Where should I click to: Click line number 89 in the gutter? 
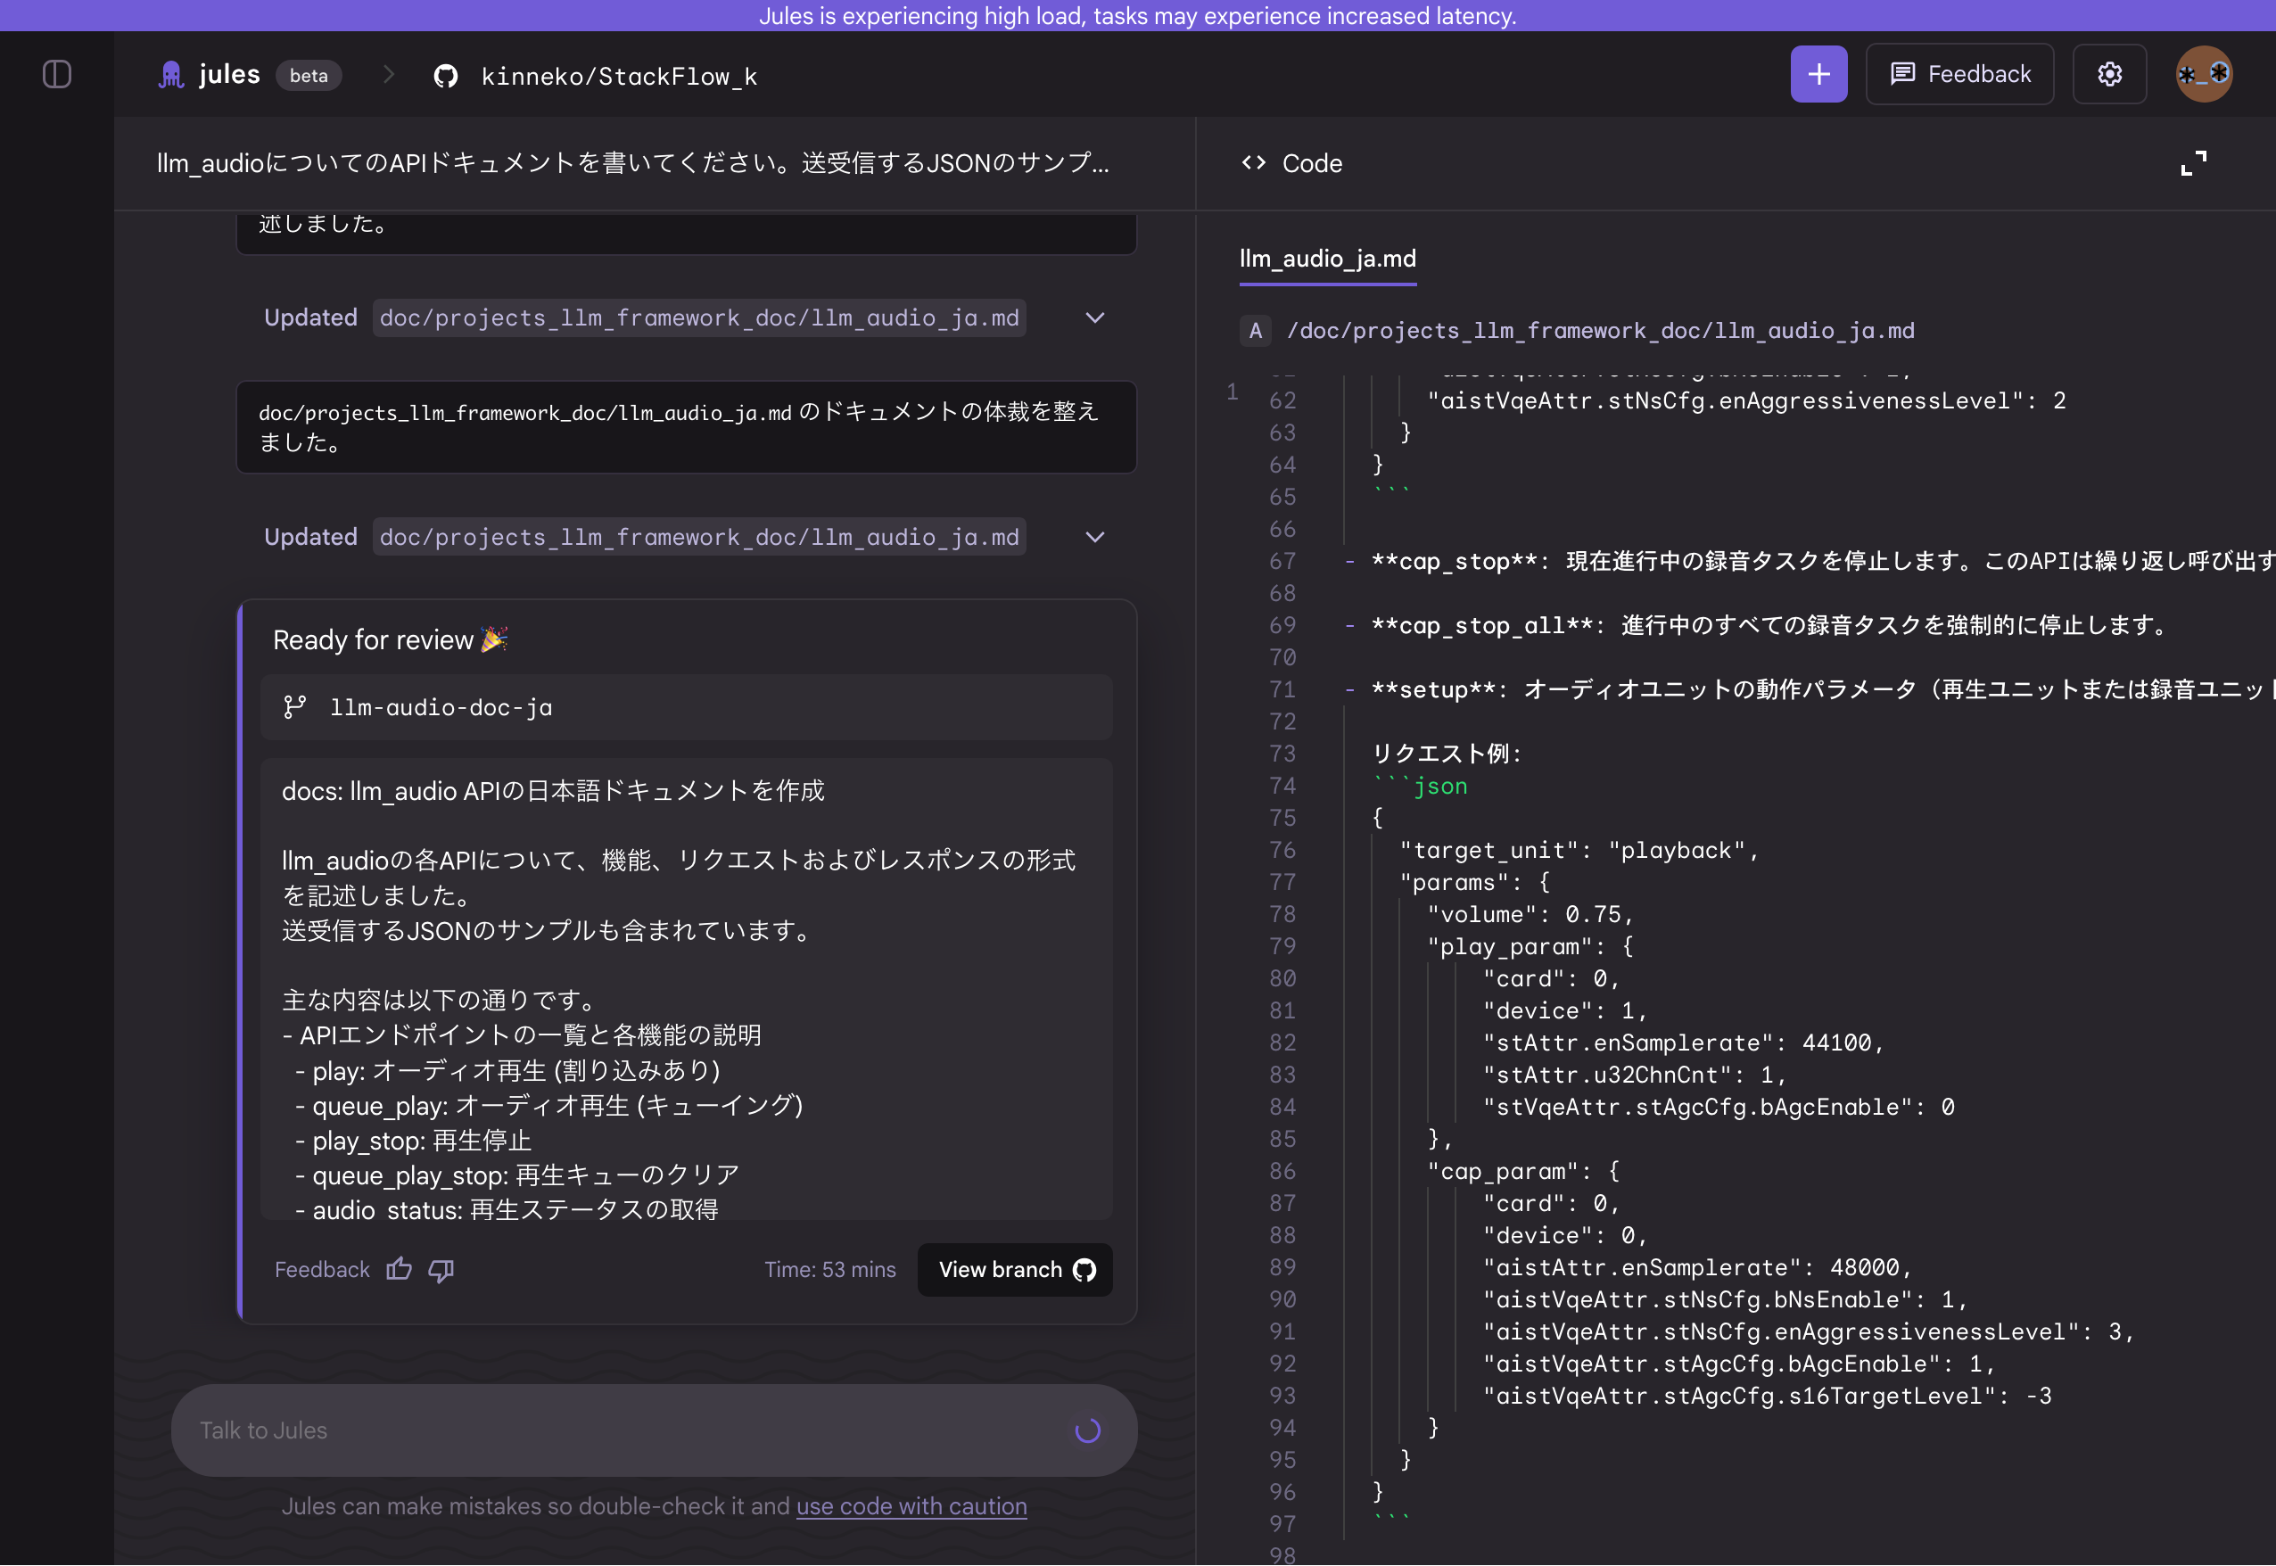pyautogui.click(x=1282, y=1268)
